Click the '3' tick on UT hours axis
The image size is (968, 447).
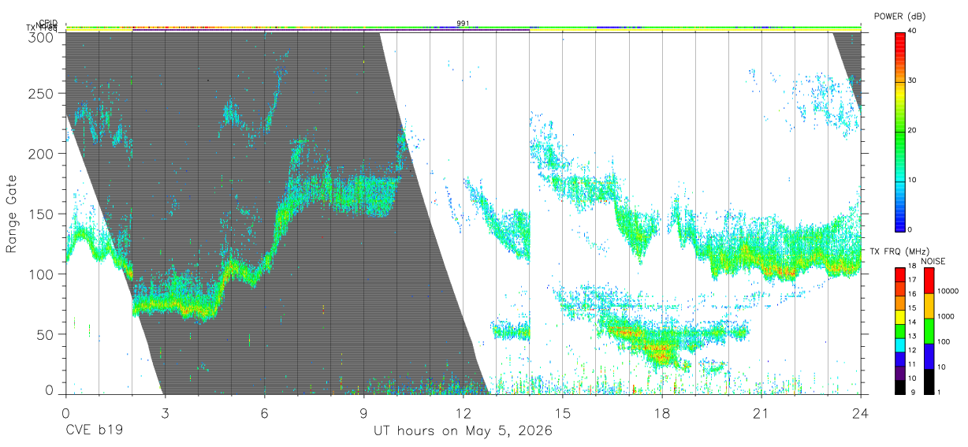tap(165, 412)
